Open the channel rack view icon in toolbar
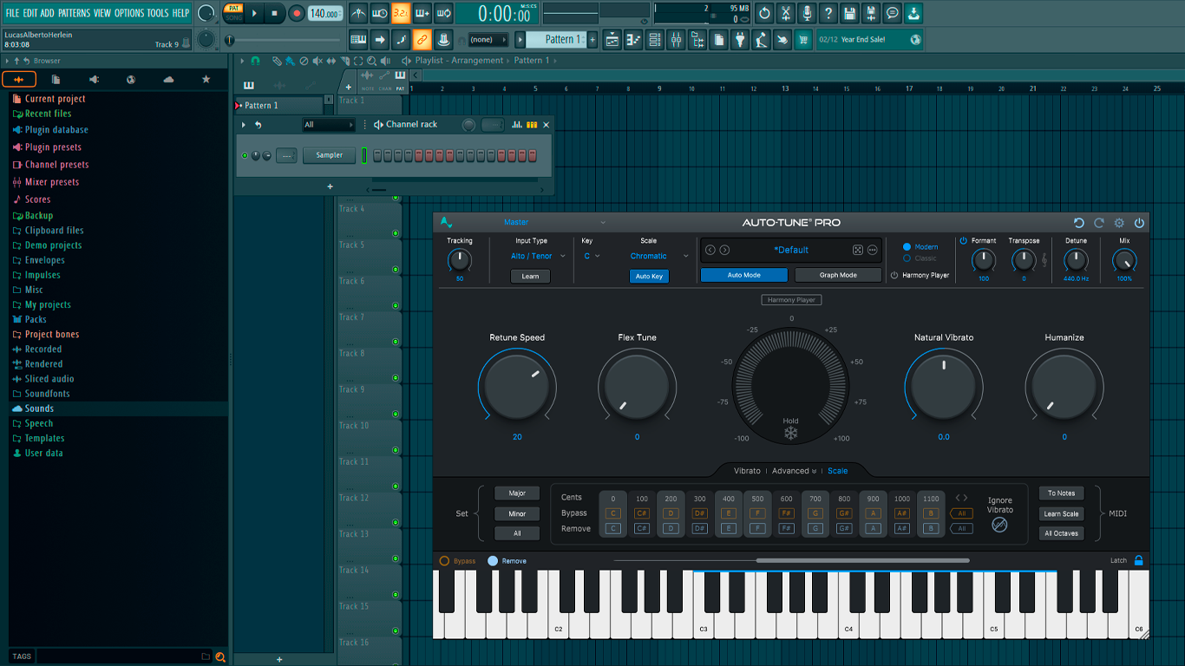Viewport: 1185px width, 666px height. click(x=654, y=40)
